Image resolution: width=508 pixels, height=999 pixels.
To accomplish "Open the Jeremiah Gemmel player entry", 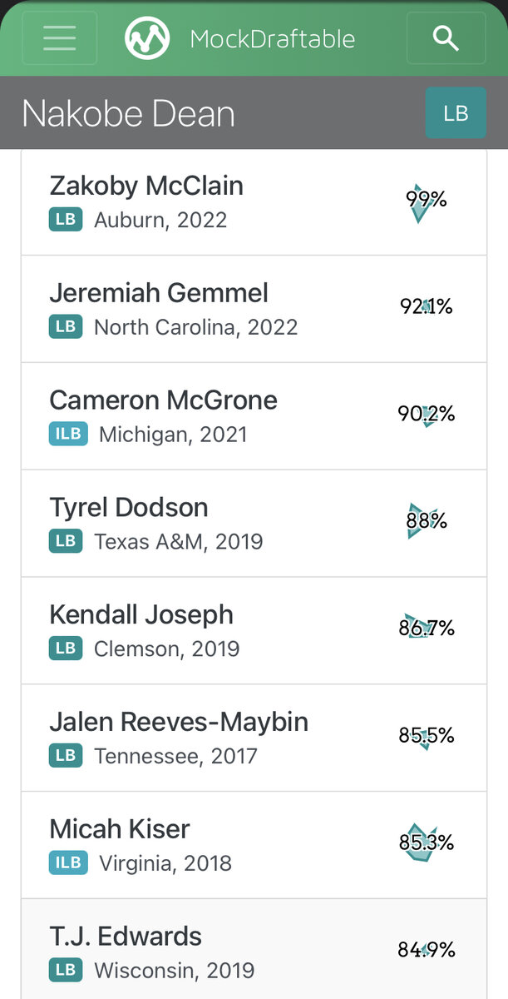I will point(159,293).
